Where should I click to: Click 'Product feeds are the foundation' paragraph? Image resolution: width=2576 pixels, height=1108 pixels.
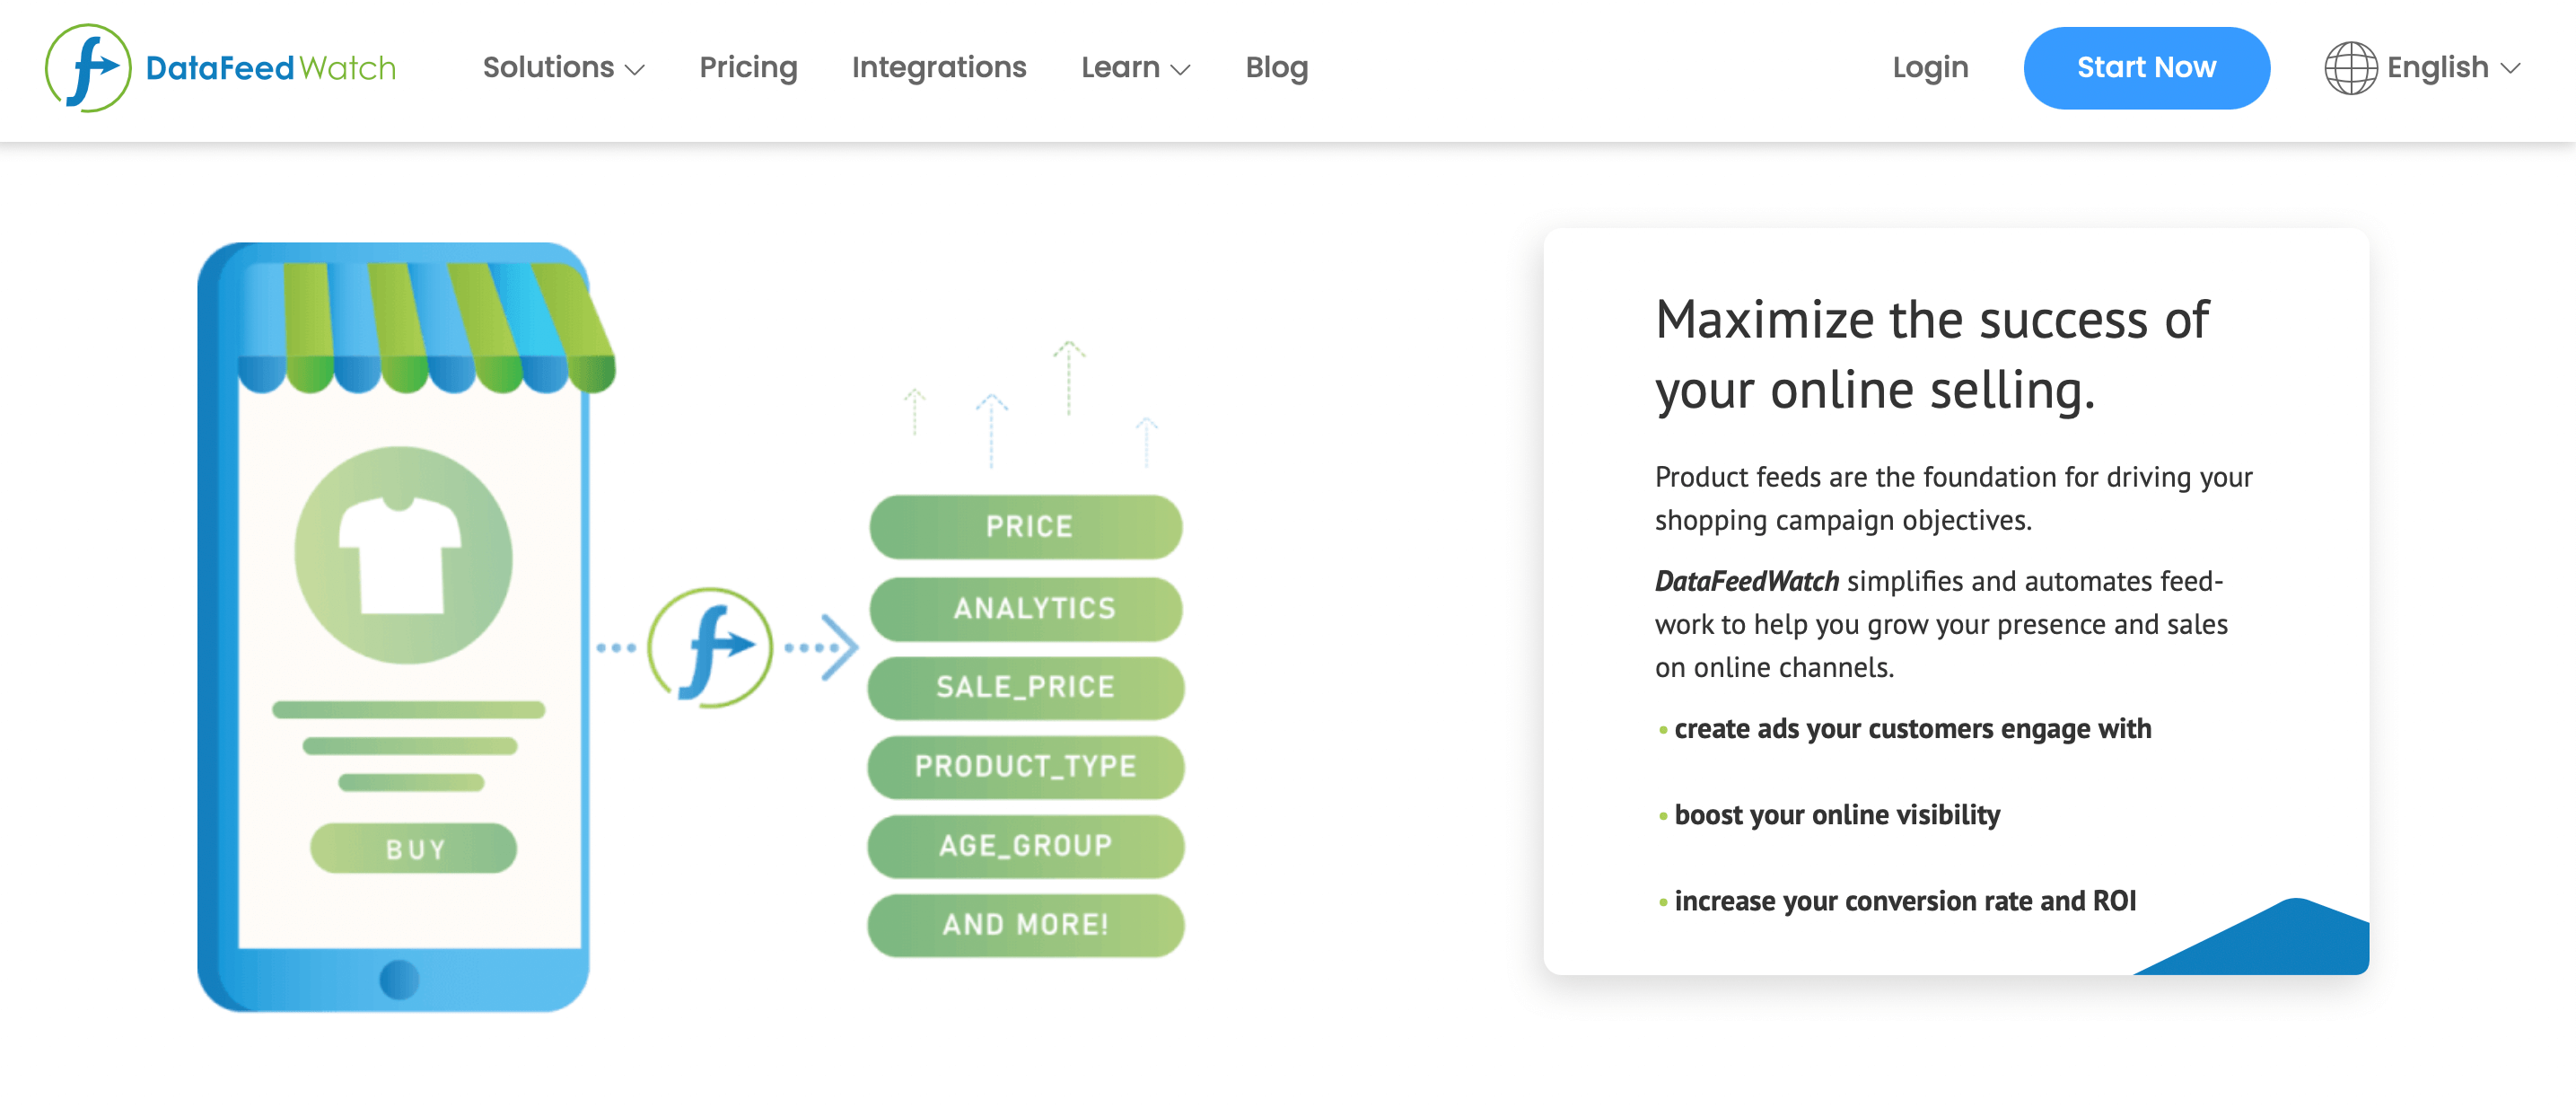point(1953,498)
